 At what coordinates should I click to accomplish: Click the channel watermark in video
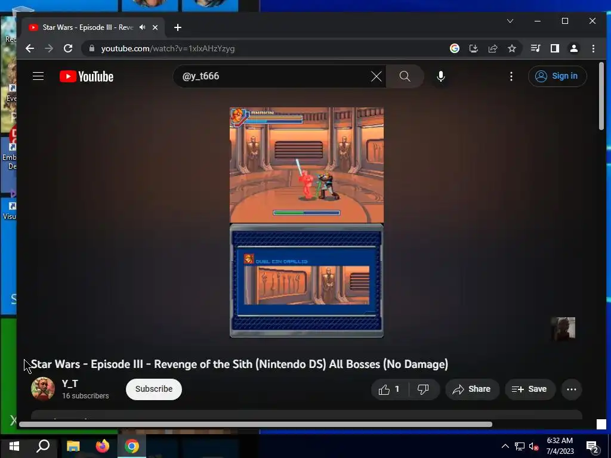[x=563, y=329]
